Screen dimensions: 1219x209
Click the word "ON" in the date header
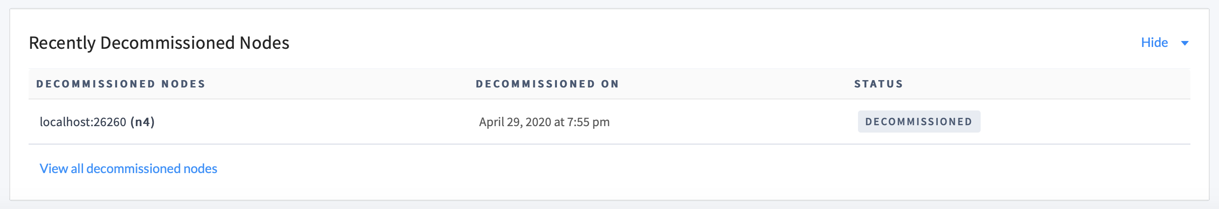[610, 84]
